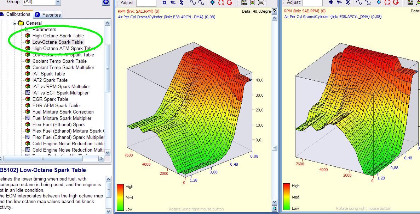Select Coolant Temp Spark Multiplier
420x214 pixels.
point(63,67)
